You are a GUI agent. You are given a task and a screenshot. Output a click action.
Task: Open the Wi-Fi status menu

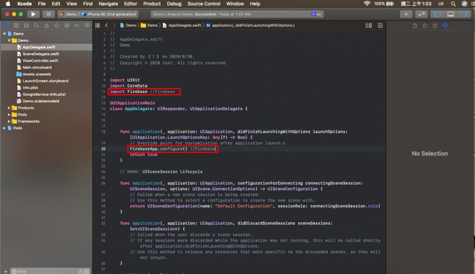coord(367,4)
